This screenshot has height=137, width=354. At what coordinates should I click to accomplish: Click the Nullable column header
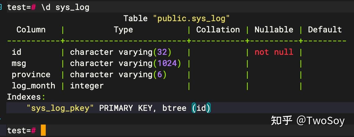click(274, 30)
